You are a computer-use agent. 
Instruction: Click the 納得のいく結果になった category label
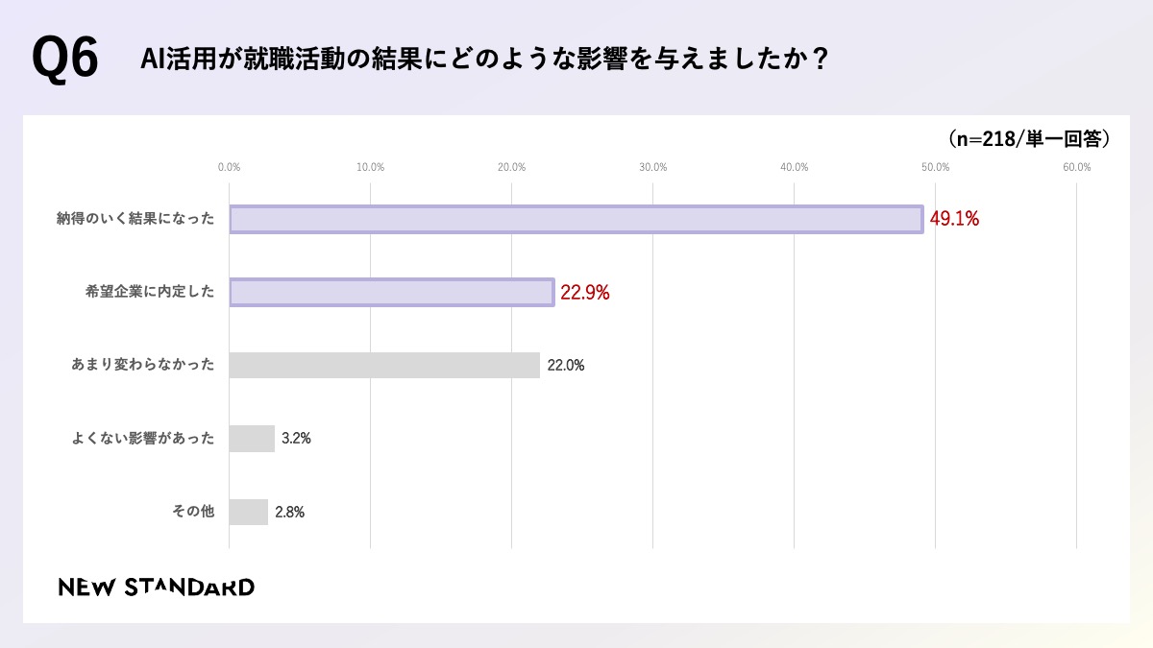pos(135,219)
